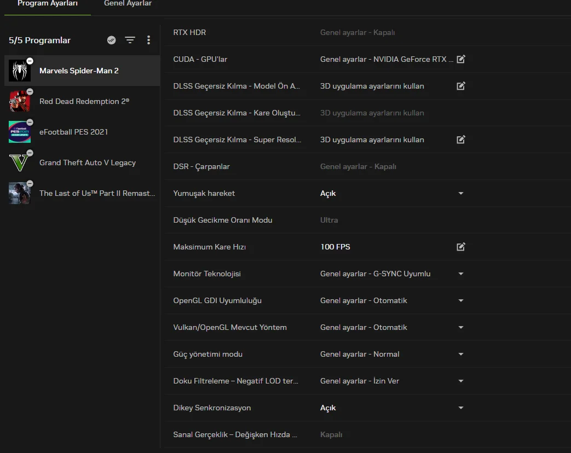Click the verified checkmark icon above program list

tap(111, 40)
